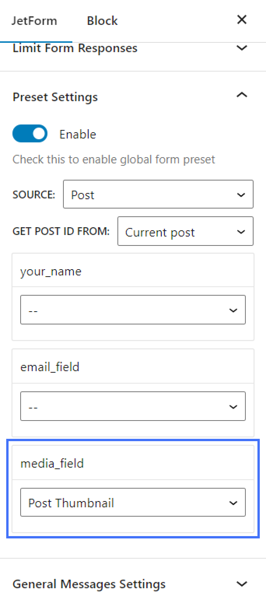Close the JetForm settings sidebar

pos(241,19)
